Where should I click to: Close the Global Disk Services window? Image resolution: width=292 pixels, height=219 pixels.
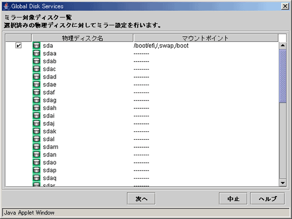[x=285, y=6]
